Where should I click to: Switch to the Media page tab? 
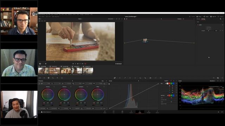(105, 112)
